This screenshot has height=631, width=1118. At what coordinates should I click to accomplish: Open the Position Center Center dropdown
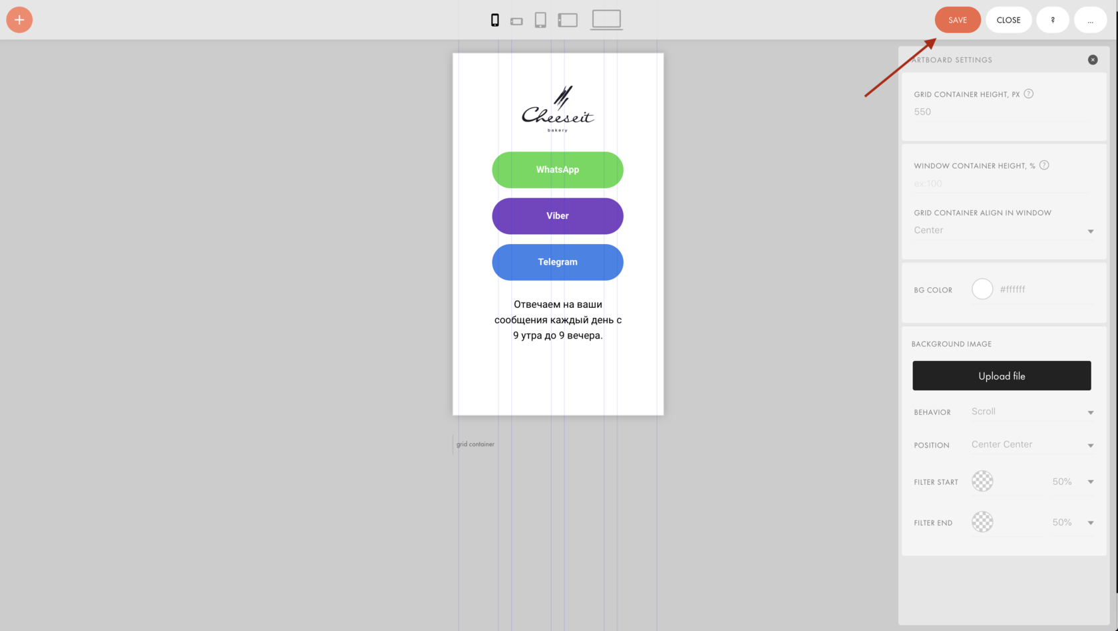[1032, 445]
